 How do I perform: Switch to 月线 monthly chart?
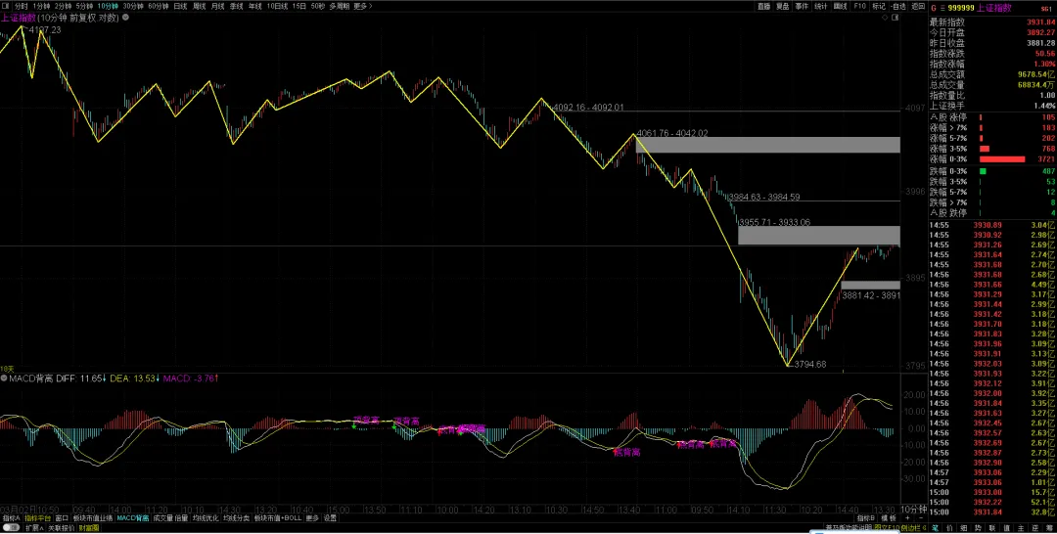point(217,6)
